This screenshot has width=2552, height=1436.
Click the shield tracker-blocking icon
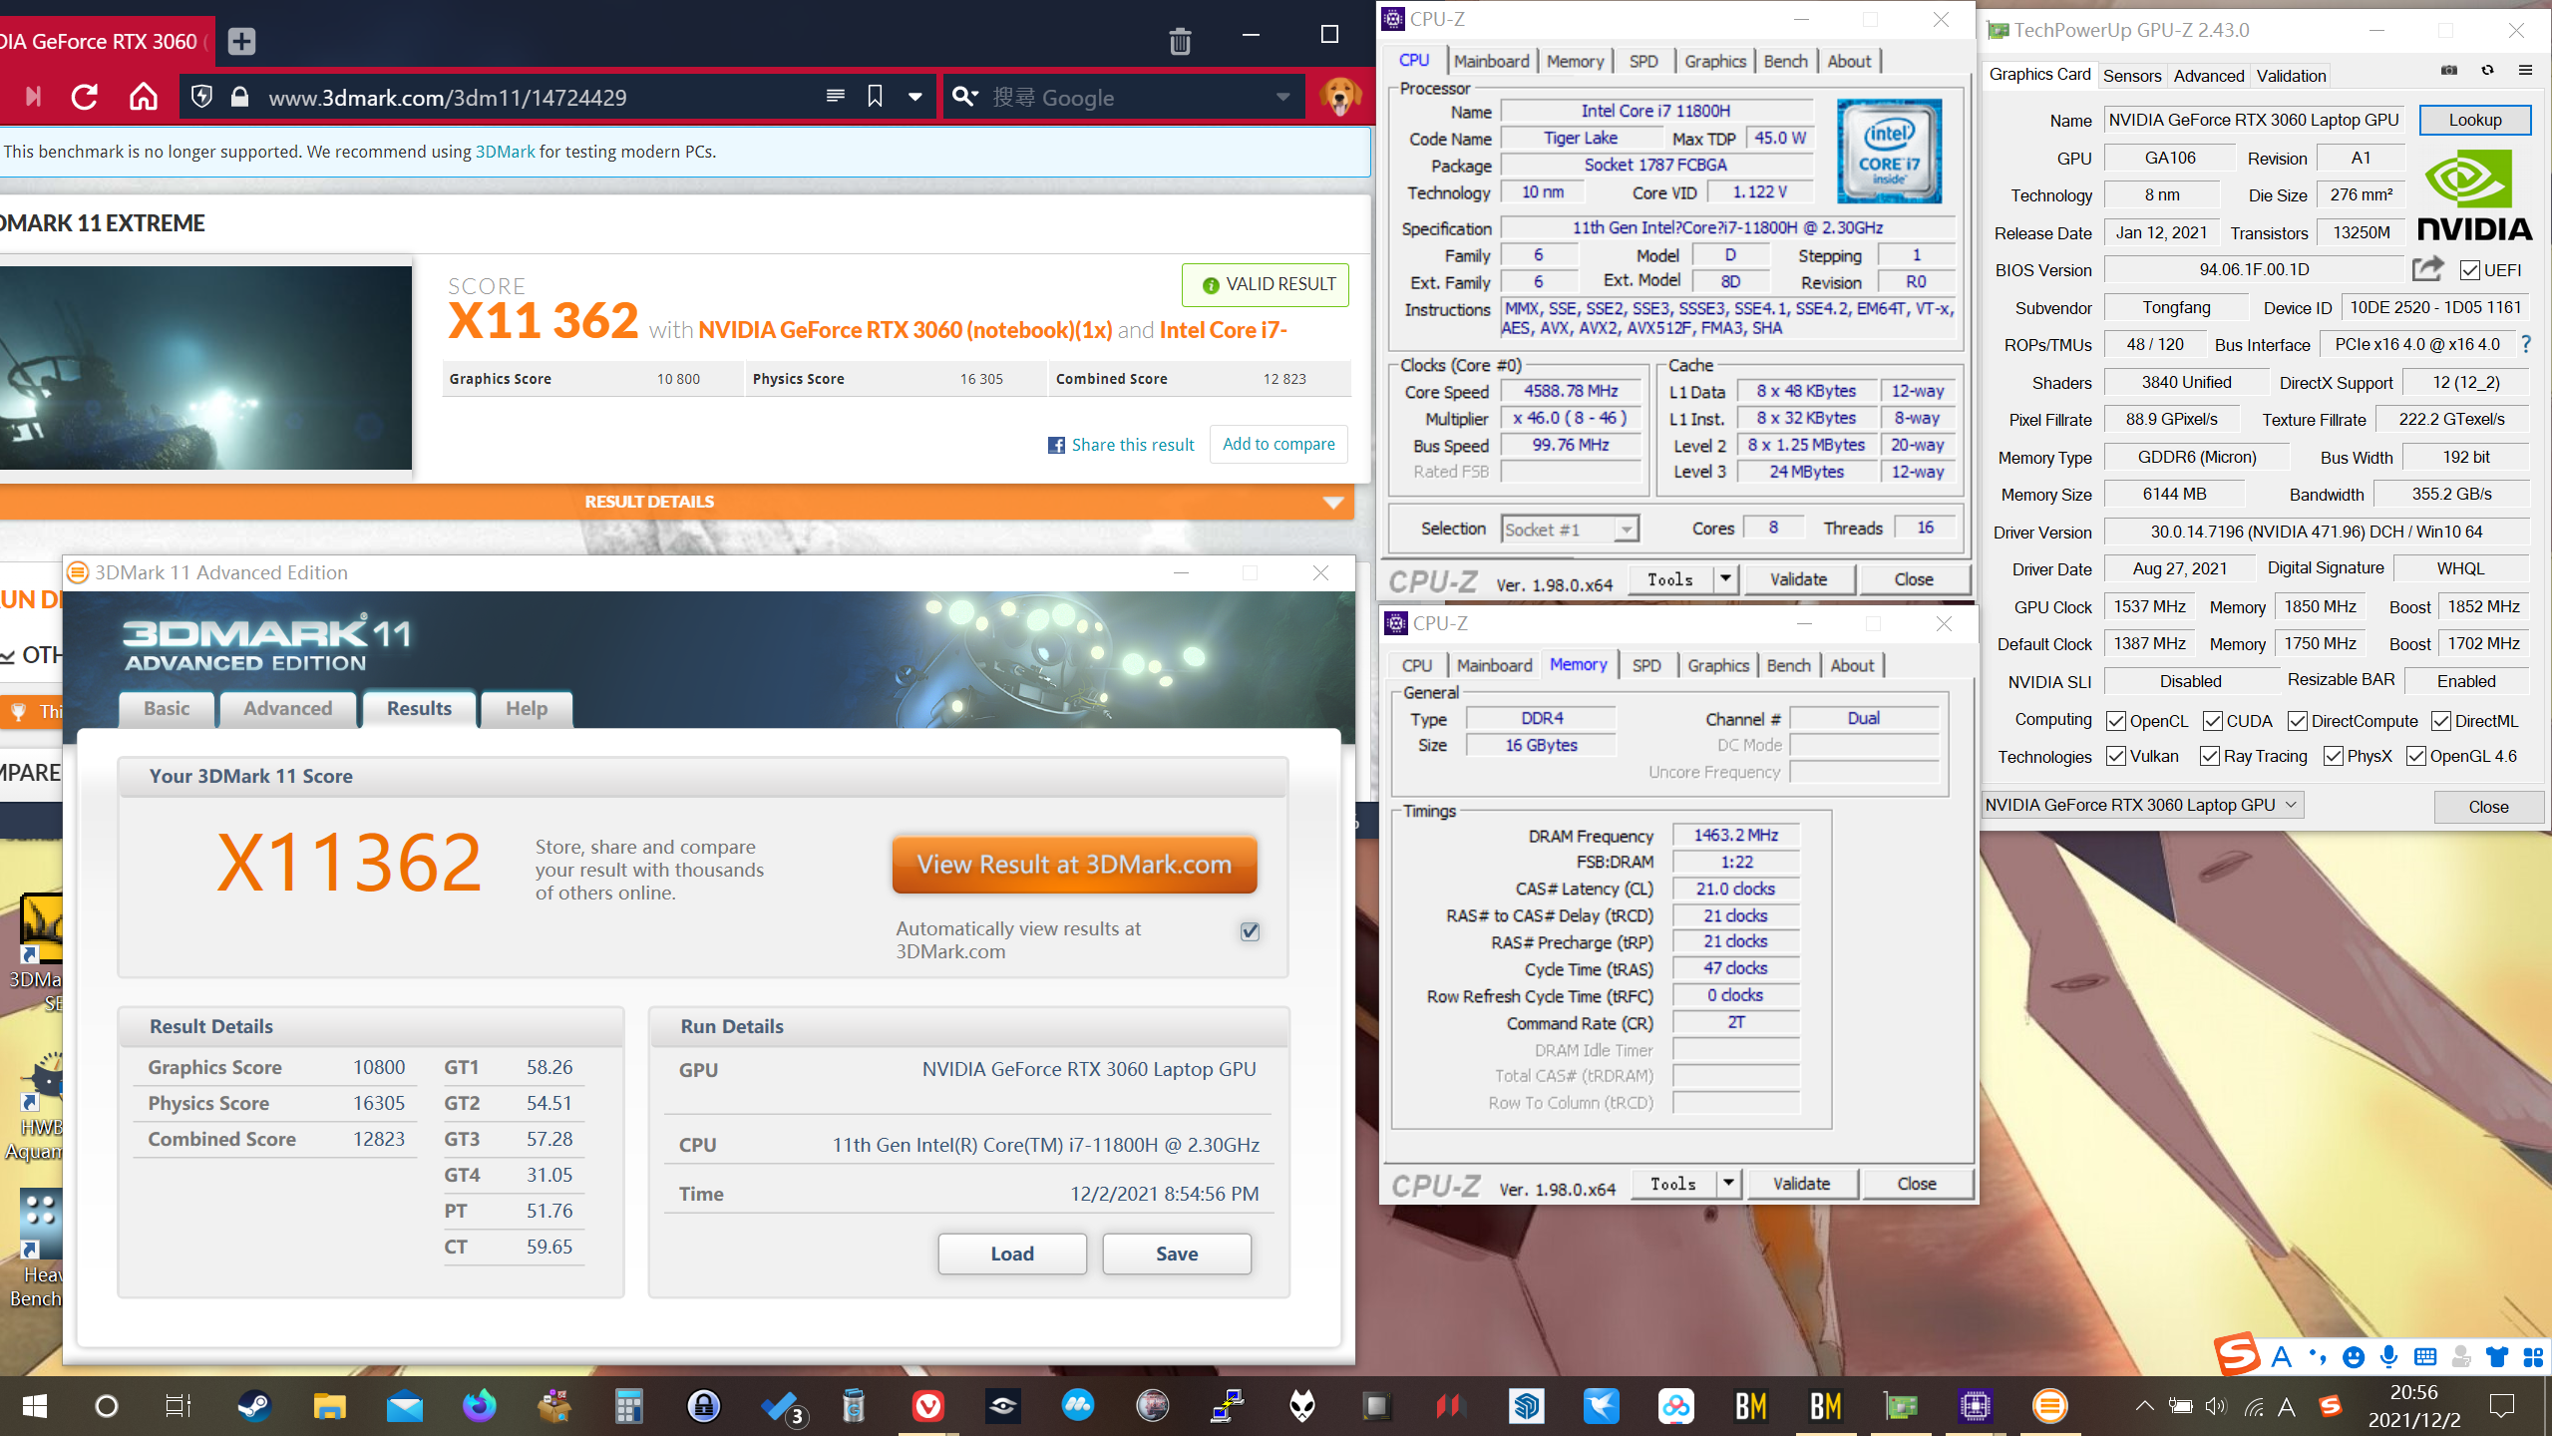click(201, 97)
